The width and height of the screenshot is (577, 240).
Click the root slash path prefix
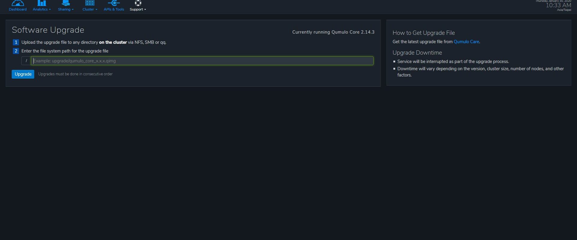[26, 61]
